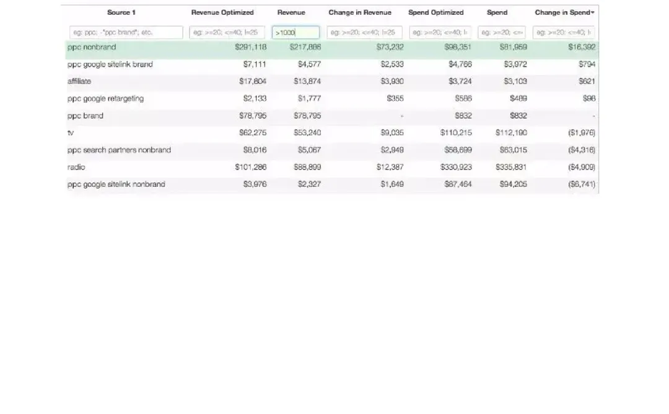
Task: Focus the Spend column filter input
Action: [x=502, y=32]
